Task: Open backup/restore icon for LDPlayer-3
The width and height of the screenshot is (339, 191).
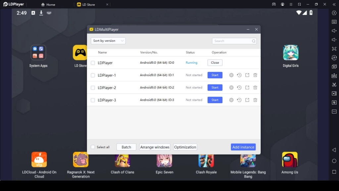Action: coord(239,100)
